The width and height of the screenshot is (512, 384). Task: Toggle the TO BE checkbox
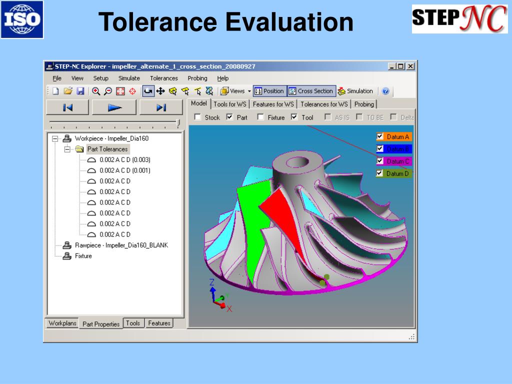click(359, 117)
